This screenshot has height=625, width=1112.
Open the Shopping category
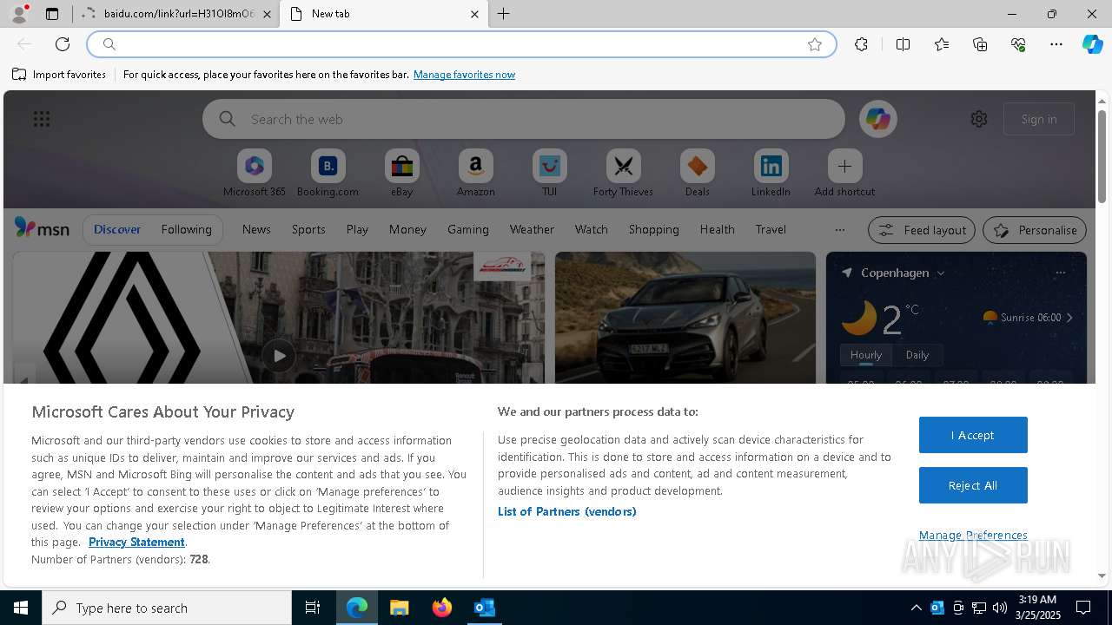pos(653,229)
